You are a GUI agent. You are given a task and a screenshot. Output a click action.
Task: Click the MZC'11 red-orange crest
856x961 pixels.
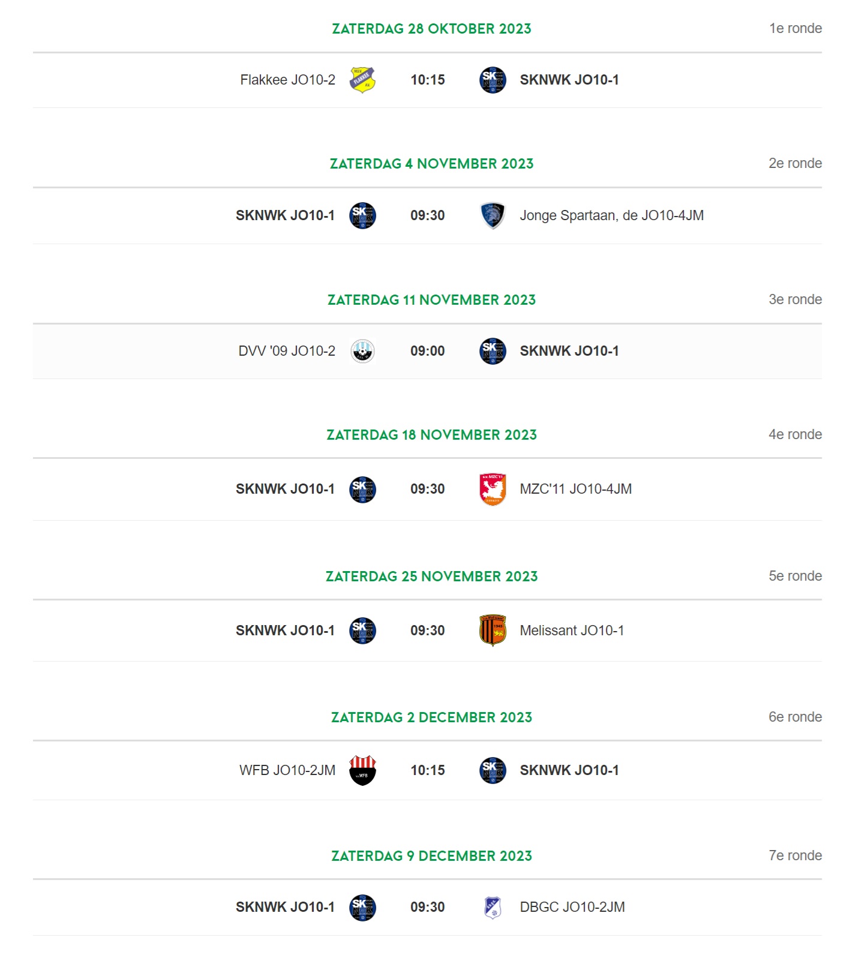click(492, 489)
